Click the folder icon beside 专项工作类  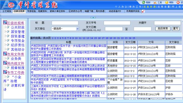(5, 72)
